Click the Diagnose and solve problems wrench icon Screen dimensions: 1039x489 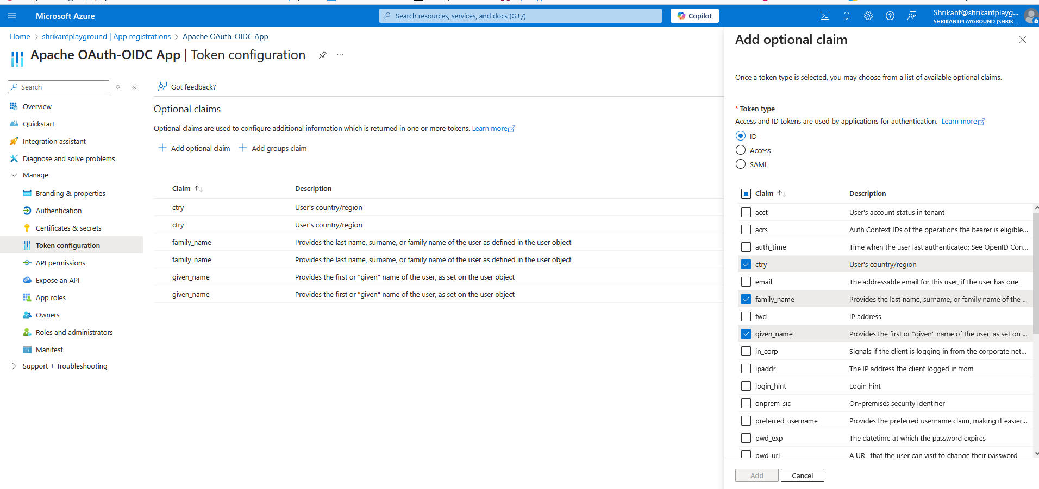click(14, 158)
